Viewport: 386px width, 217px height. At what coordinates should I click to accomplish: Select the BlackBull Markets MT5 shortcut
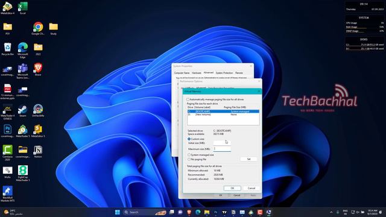tap(7, 194)
